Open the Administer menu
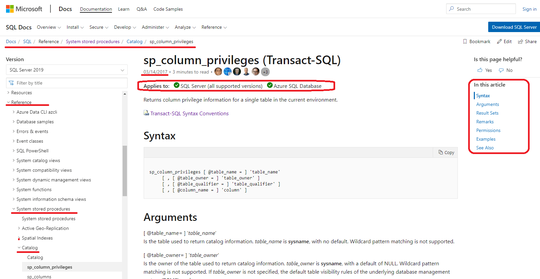The width and height of the screenshot is (540, 279). click(155, 27)
